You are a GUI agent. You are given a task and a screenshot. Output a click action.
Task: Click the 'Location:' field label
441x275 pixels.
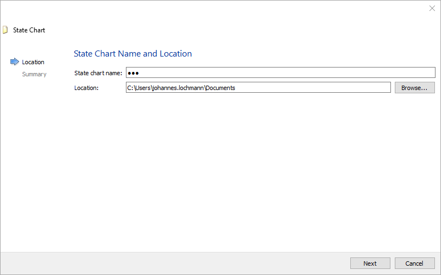[x=86, y=88]
